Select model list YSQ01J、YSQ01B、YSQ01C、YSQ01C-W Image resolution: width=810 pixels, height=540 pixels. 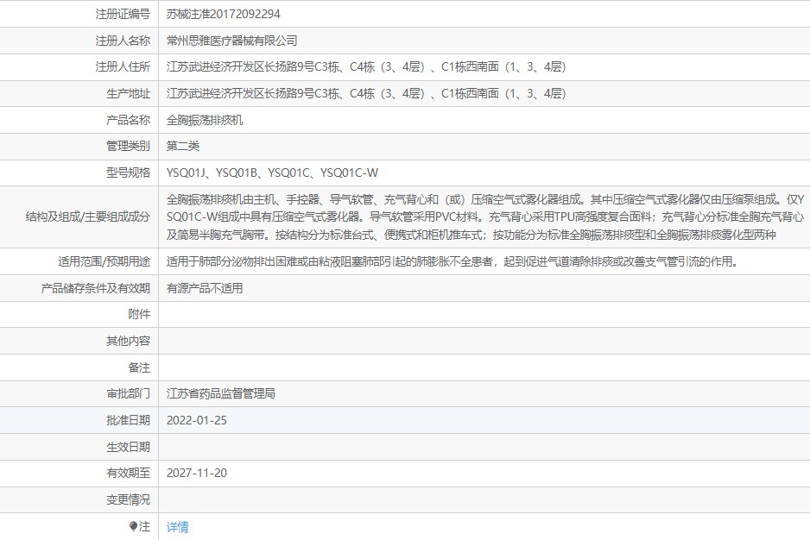tap(272, 173)
